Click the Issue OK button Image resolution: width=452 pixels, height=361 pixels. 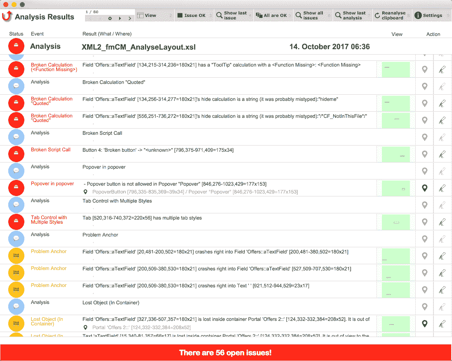[194, 15]
